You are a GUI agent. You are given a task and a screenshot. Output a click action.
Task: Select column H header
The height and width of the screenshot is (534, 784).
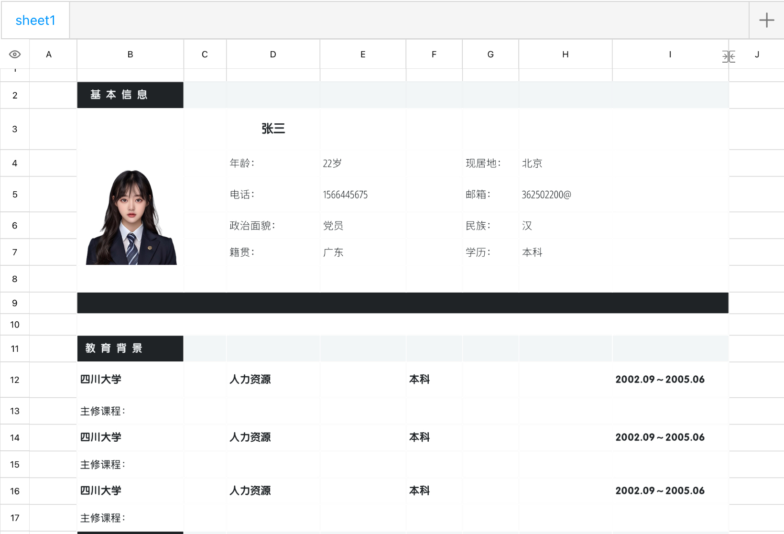point(566,54)
